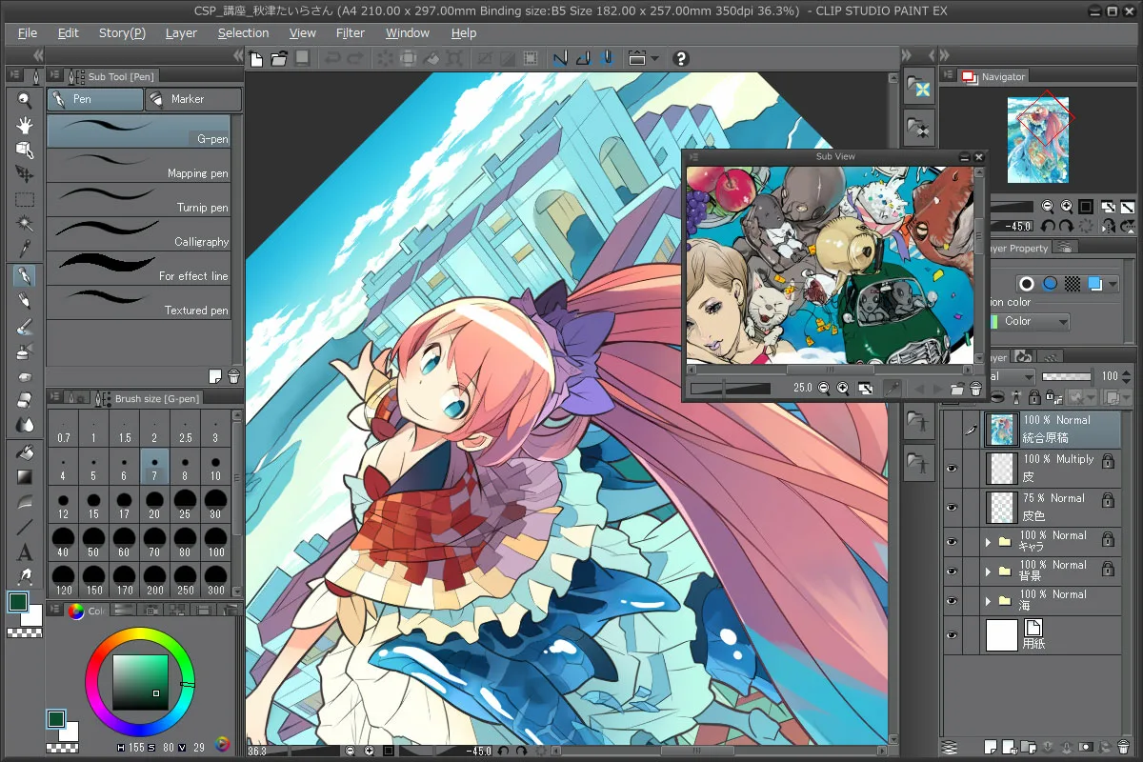Expand the キャラ layer folder
Image resolution: width=1143 pixels, height=762 pixels.
(x=988, y=542)
